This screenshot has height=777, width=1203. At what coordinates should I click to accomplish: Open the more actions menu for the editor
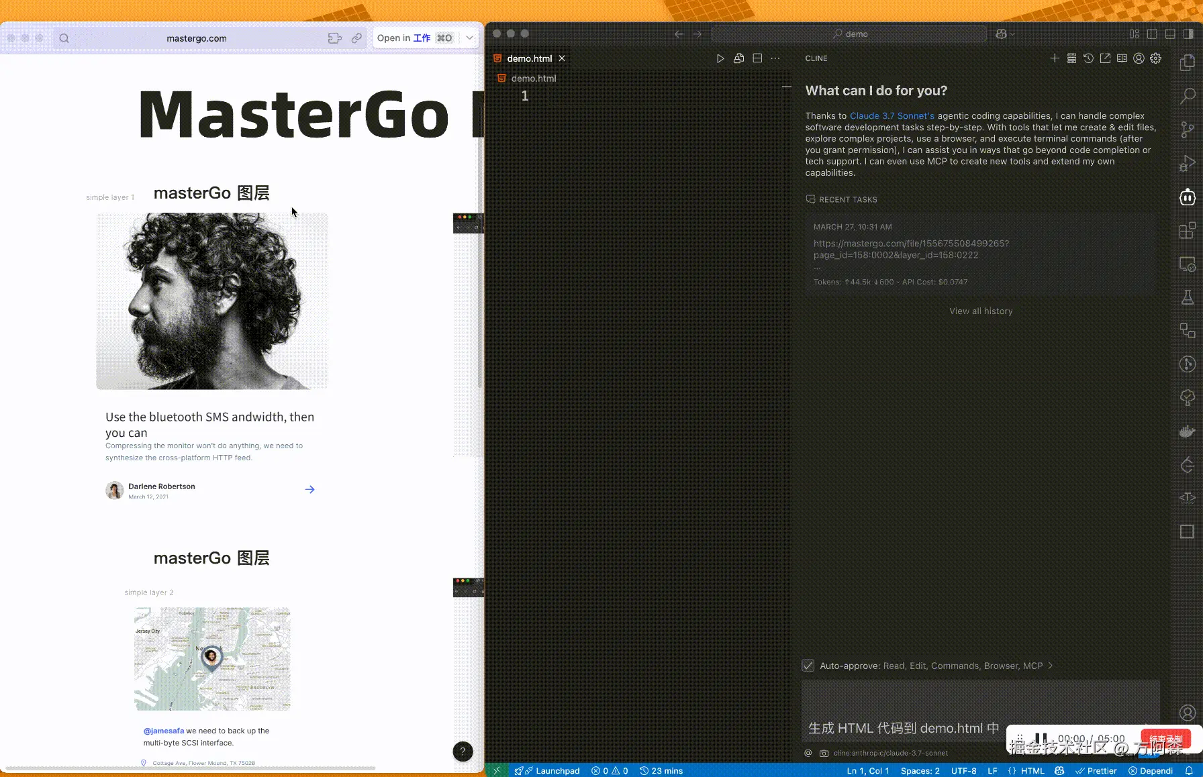point(775,58)
